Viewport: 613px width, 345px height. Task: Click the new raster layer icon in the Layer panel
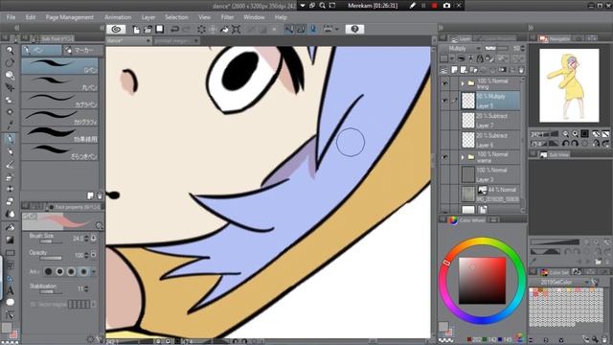click(x=454, y=70)
